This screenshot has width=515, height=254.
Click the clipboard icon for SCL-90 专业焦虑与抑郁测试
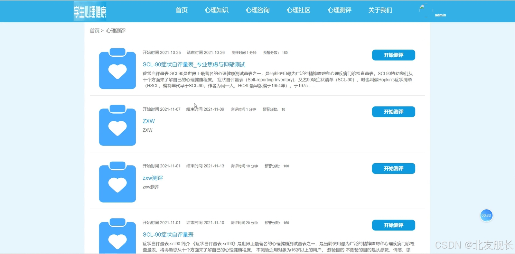tap(117, 68)
